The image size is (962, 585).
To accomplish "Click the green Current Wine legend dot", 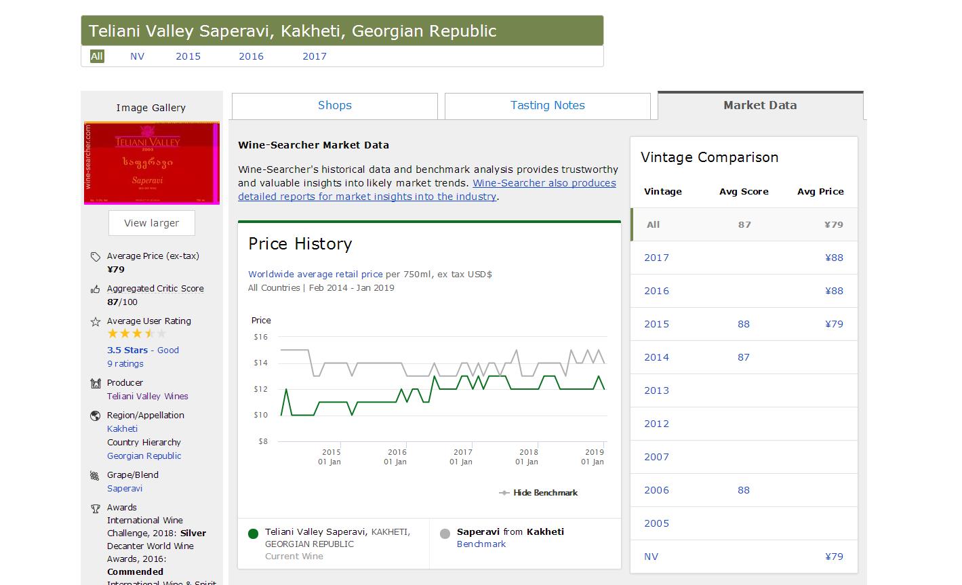I will coord(254,533).
